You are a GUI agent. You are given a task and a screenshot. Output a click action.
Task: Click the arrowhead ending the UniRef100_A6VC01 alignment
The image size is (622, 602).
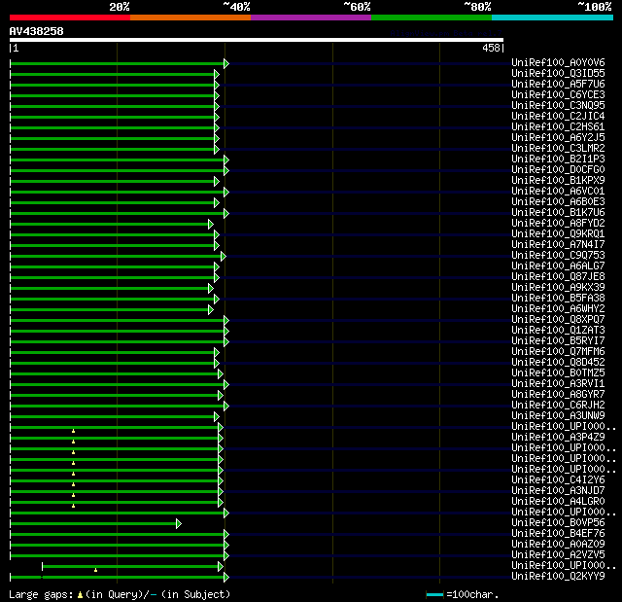pyautogui.click(x=226, y=192)
